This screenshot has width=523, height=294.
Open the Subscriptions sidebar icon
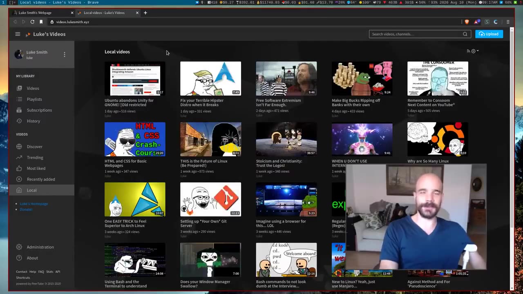point(19,110)
